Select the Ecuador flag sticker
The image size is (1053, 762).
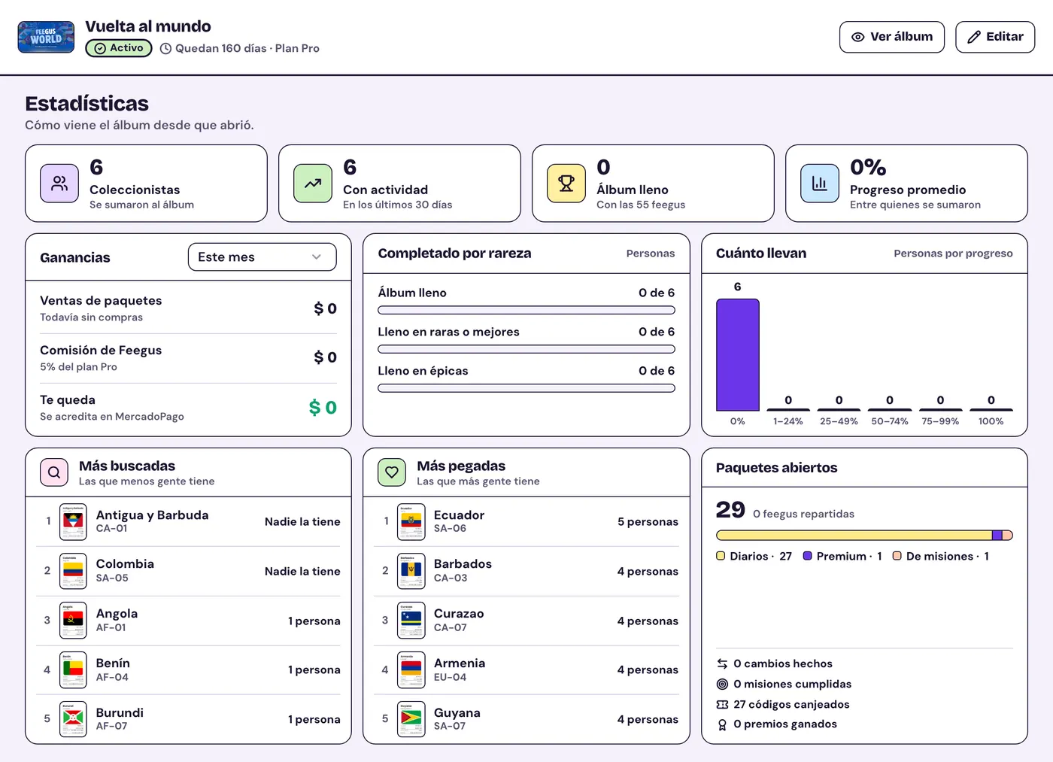tap(411, 521)
